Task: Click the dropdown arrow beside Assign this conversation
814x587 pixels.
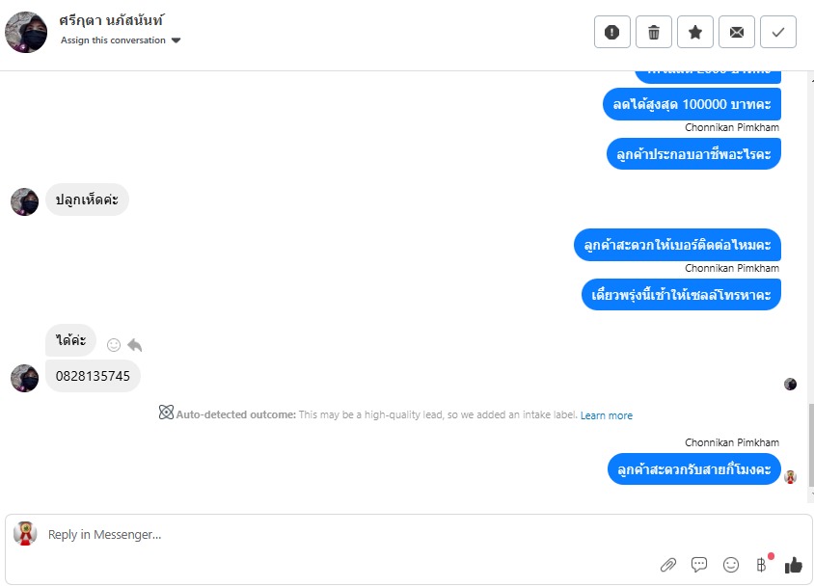Action: (x=176, y=40)
